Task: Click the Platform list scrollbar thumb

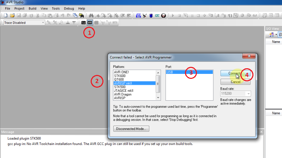Action: click(x=158, y=84)
